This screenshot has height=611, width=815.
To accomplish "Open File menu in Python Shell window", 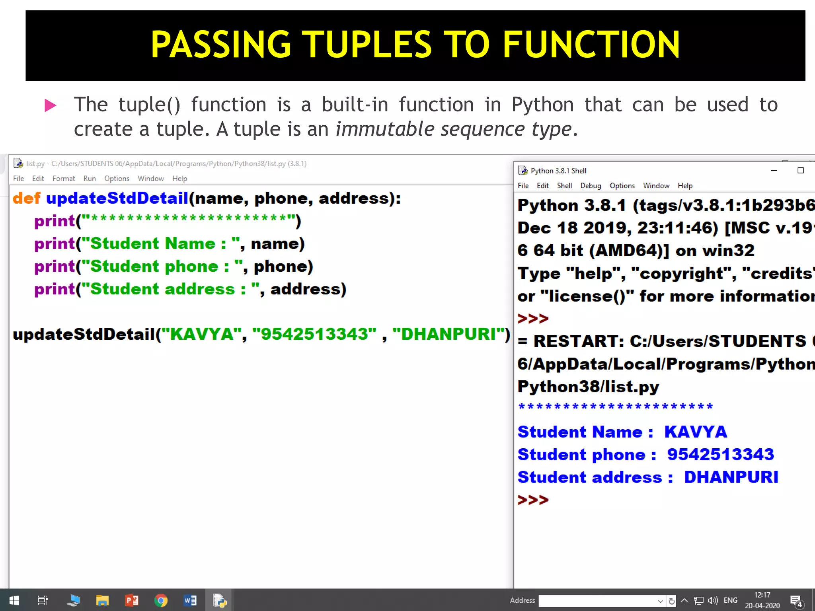I will (x=523, y=186).
